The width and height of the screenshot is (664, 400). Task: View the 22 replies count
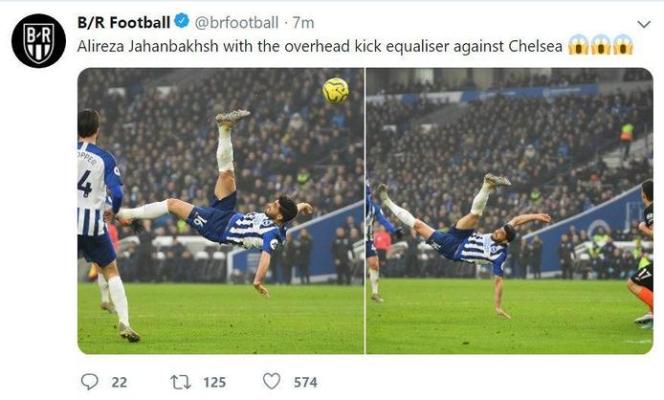(119, 382)
